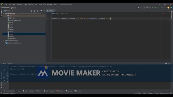Run ex6 with the green play icon
173x97 pixels.
tap(153, 8)
